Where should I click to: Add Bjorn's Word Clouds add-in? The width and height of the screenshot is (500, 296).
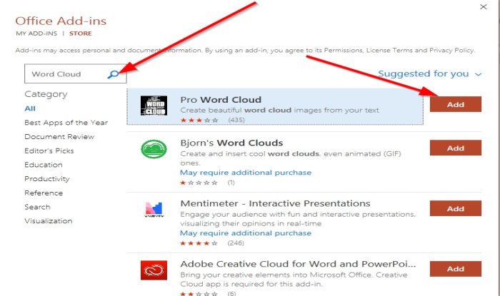[x=456, y=148]
